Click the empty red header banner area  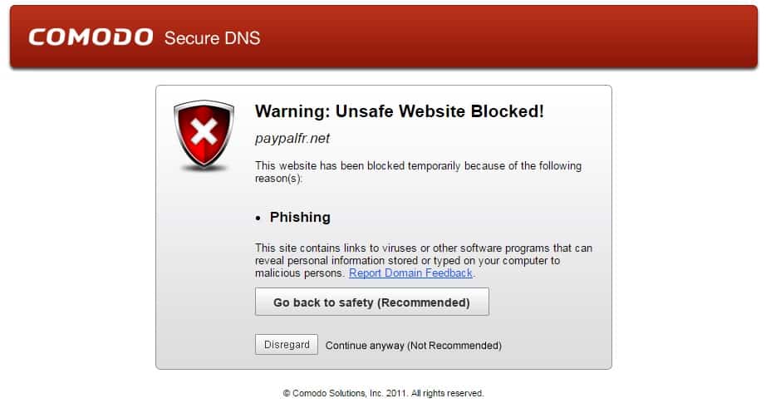515,37
